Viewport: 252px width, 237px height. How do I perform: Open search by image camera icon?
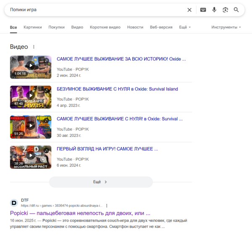pos(225,10)
